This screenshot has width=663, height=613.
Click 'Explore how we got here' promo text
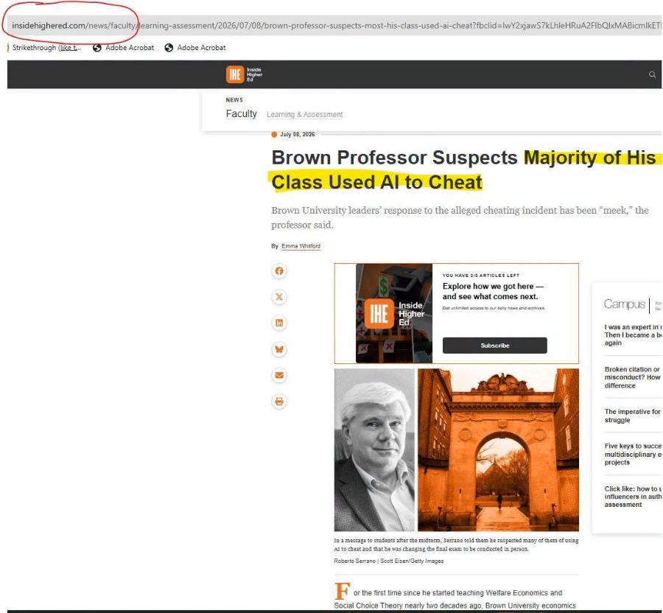(x=493, y=291)
